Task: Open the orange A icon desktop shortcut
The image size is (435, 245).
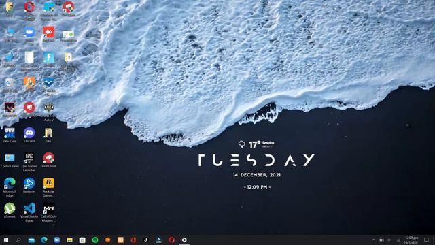Action: click(x=29, y=84)
